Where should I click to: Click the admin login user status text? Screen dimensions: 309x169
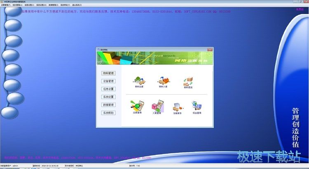pos(9,166)
